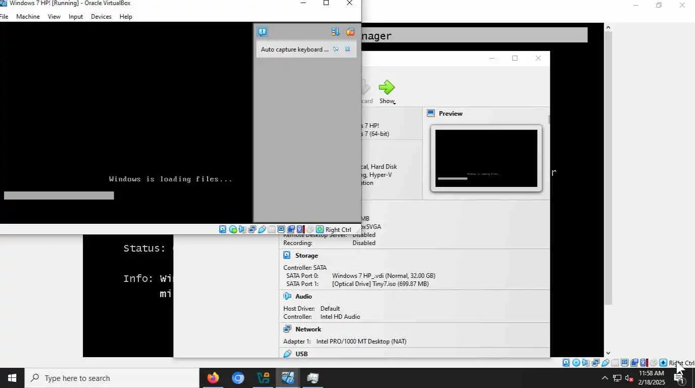This screenshot has width=695, height=388.
Task: Click the delete all notifications icon
Action: (350, 32)
